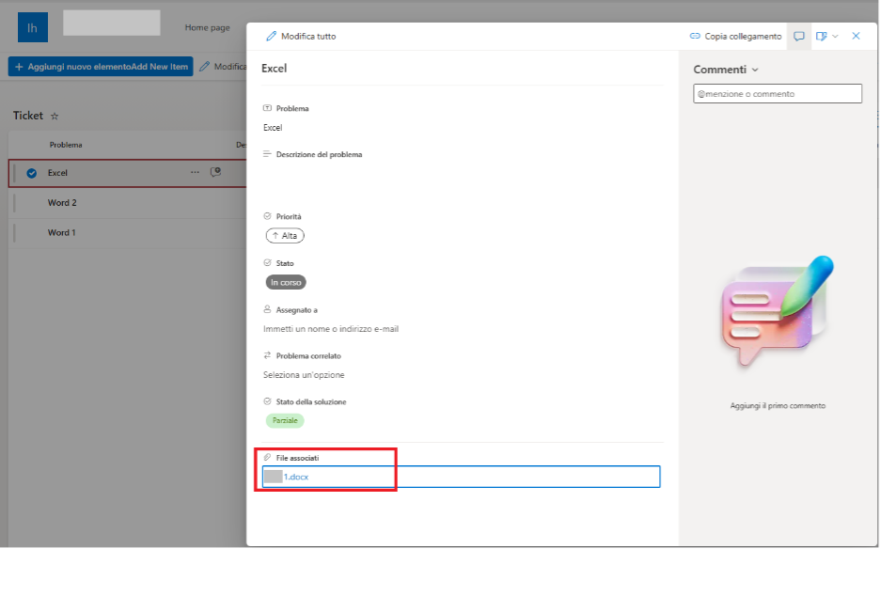Open the three-dots menu on the Excel row
Screen dimensions: 880x596
coord(195,172)
